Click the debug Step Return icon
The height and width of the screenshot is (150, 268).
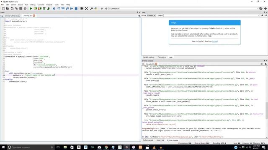pyautogui.click(x=67, y=8)
